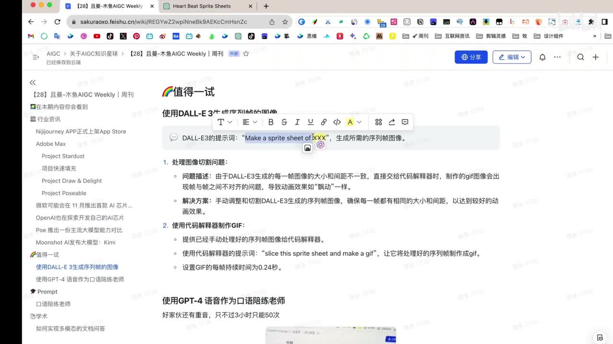613x344 pixels.
Task: Open text alignment dropdown
Action: [250, 122]
